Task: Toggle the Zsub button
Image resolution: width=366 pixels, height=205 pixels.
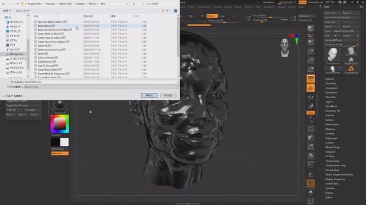Action: pos(222,16)
